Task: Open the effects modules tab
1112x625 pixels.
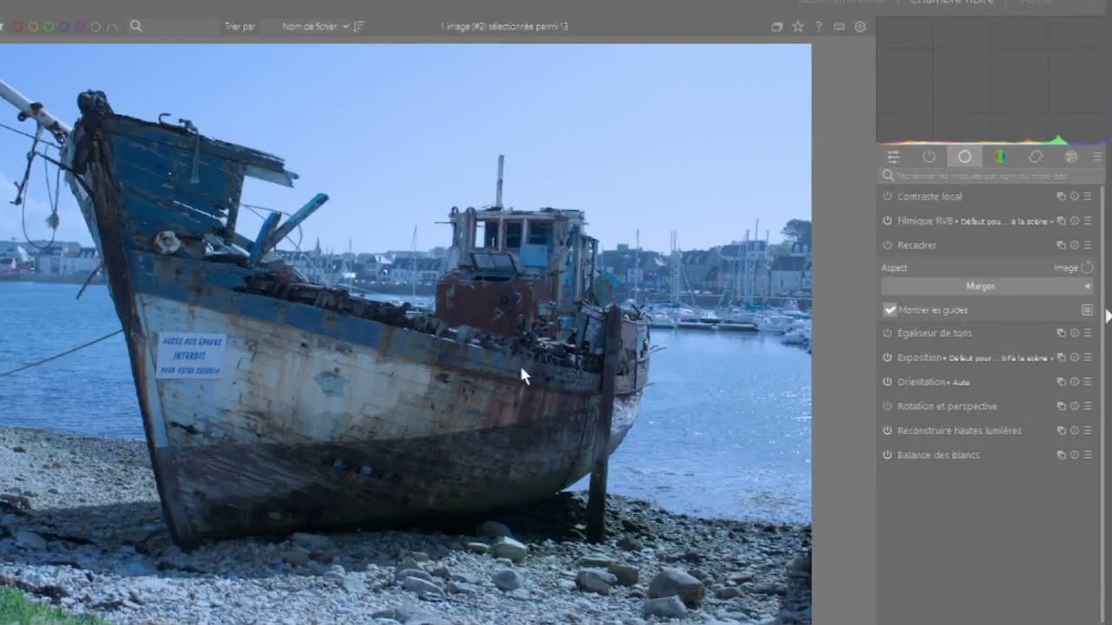Action: [x=1071, y=156]
